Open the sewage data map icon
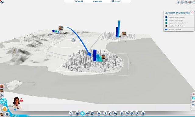Viewport: 195px width, 117px height. click(x=115, y=113)
